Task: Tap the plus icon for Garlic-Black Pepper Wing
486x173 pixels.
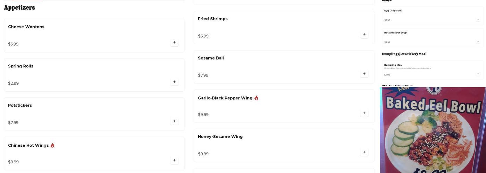Action: coord(364,113)
